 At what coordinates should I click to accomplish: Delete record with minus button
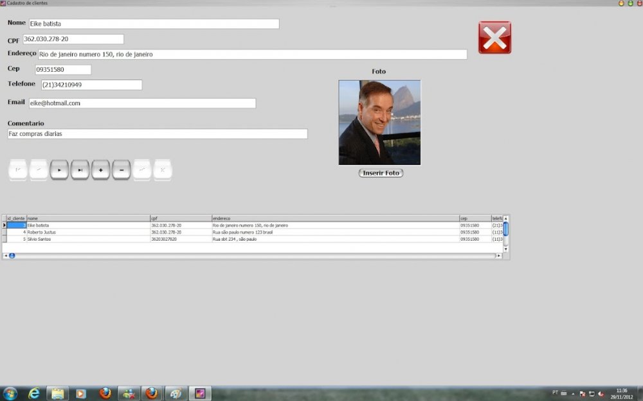click(121, 170)
